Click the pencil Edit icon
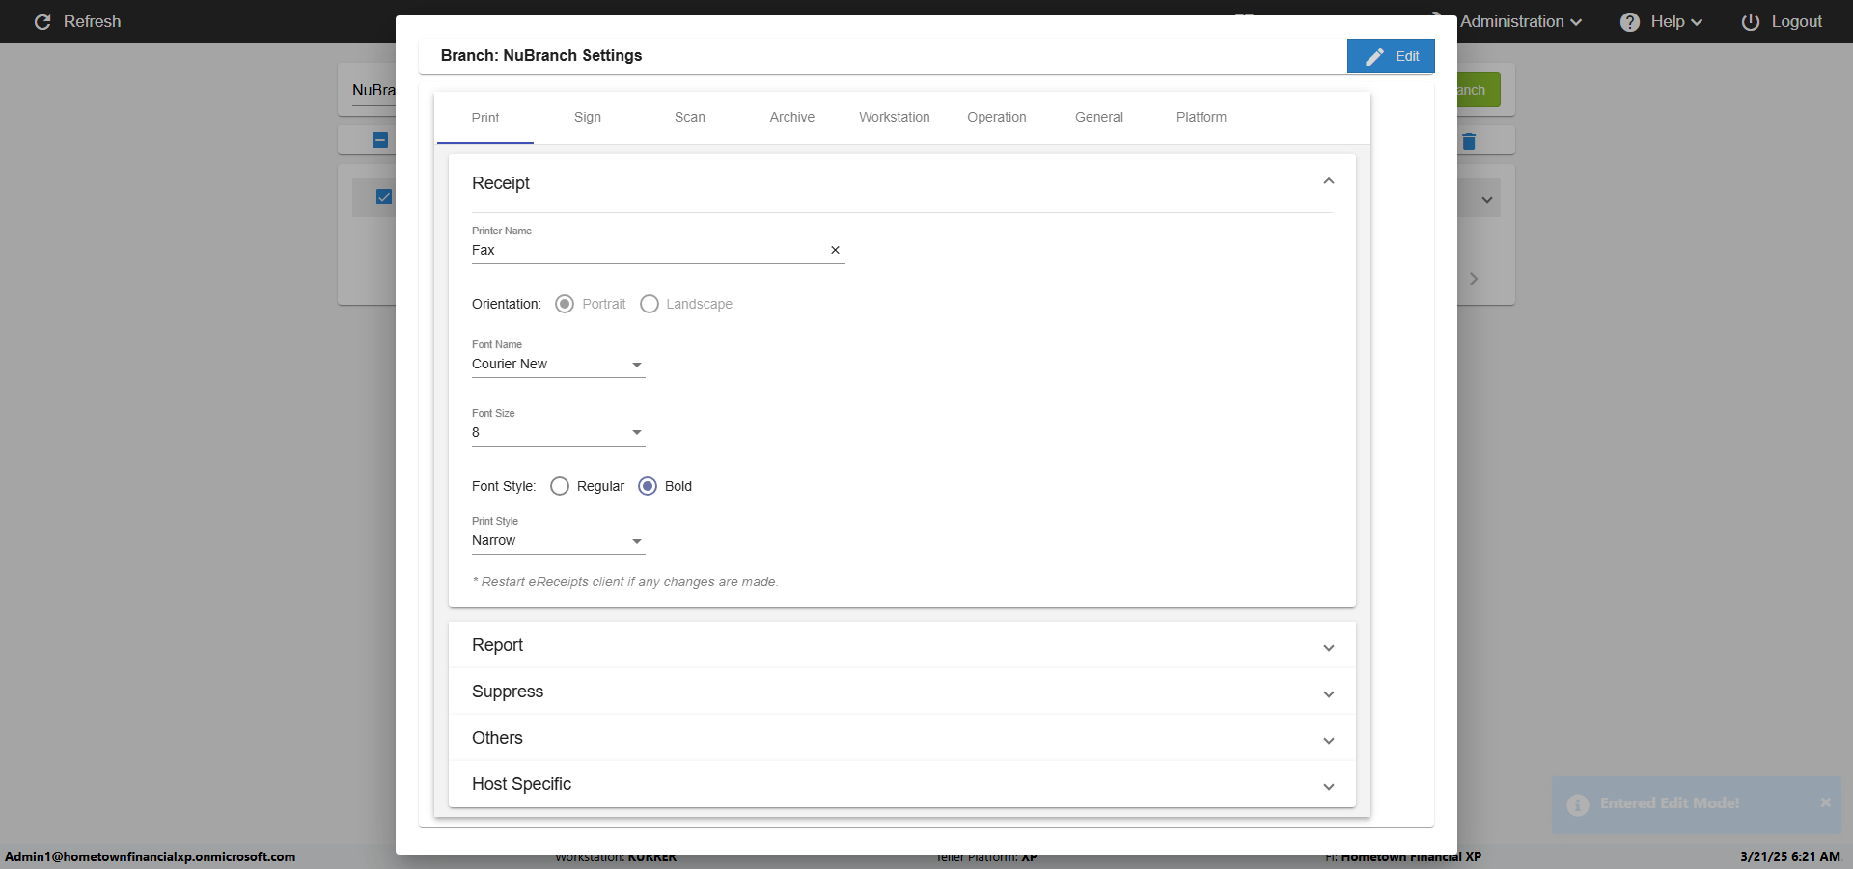Viewport: 1853px width, 869px height. tap(1374, 57)
